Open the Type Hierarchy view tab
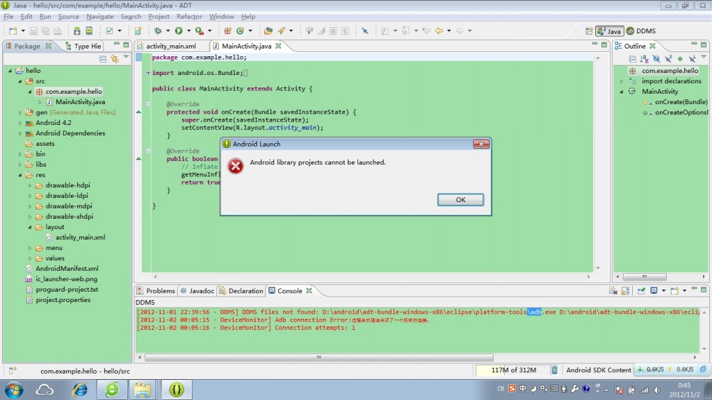 [83, 46]
